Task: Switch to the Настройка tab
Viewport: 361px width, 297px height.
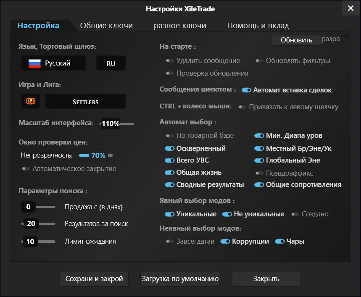Action: (38, 25)
